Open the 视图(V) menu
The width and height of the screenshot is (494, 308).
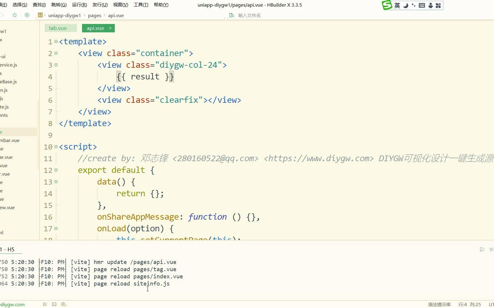[x=120, y=5]
